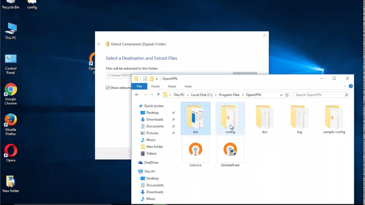Click the back arrow in Extract dialog
Screen dimensions: 365x205
pos(99,44)
